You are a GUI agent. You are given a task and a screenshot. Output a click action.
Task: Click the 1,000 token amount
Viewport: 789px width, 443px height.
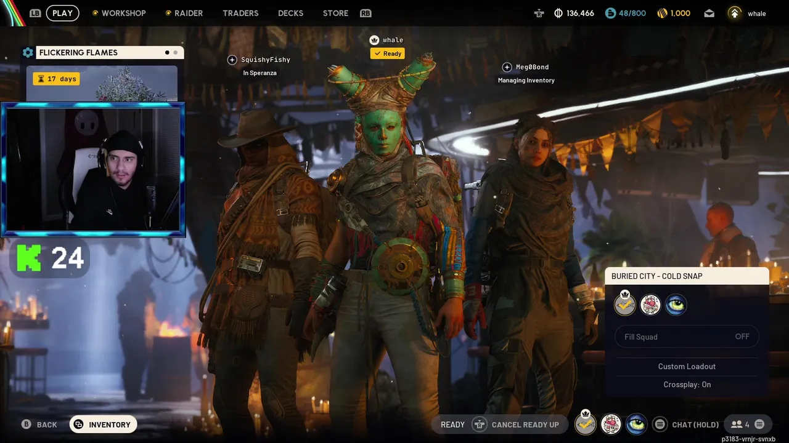pos(681,13)
